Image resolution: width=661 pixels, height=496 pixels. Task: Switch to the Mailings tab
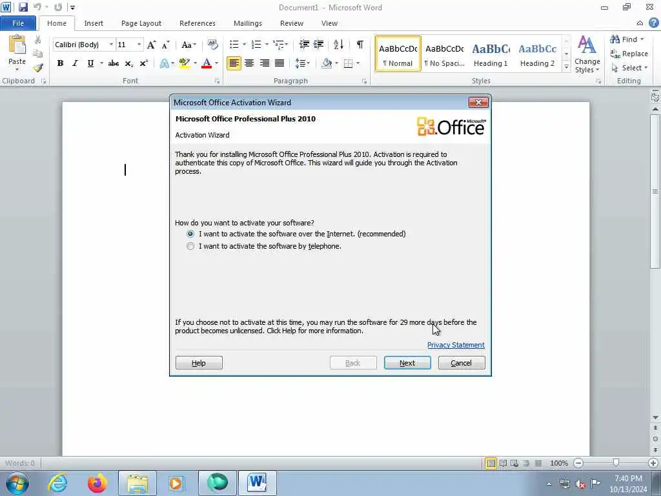(x=248, y=23)
